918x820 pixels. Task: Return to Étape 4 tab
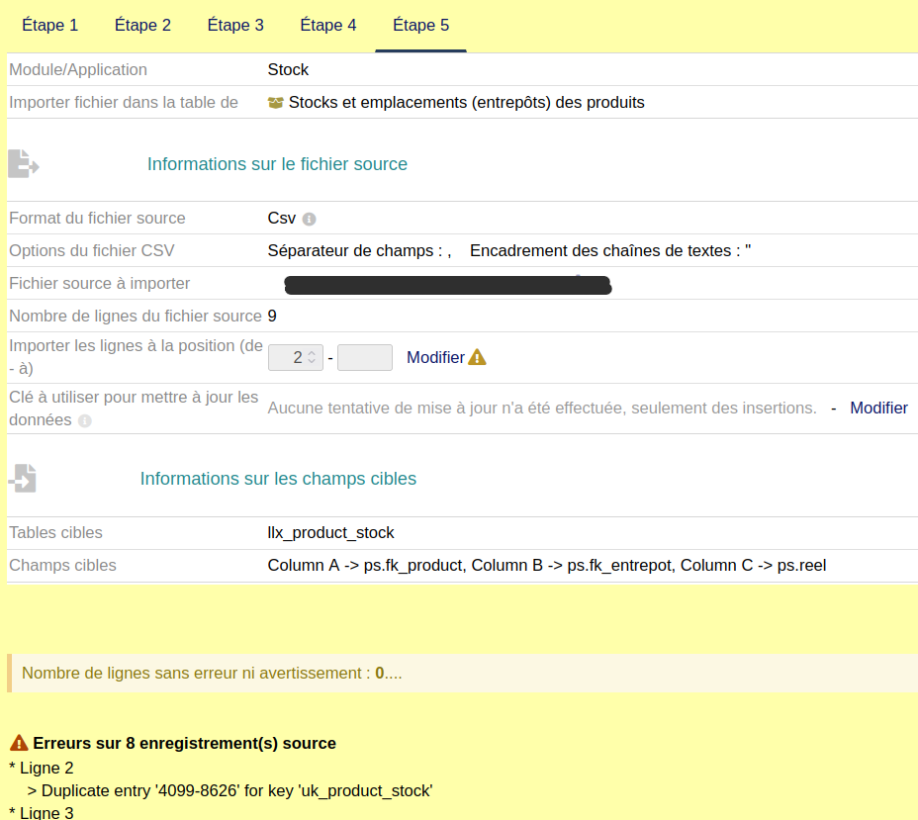click(328, 26)
